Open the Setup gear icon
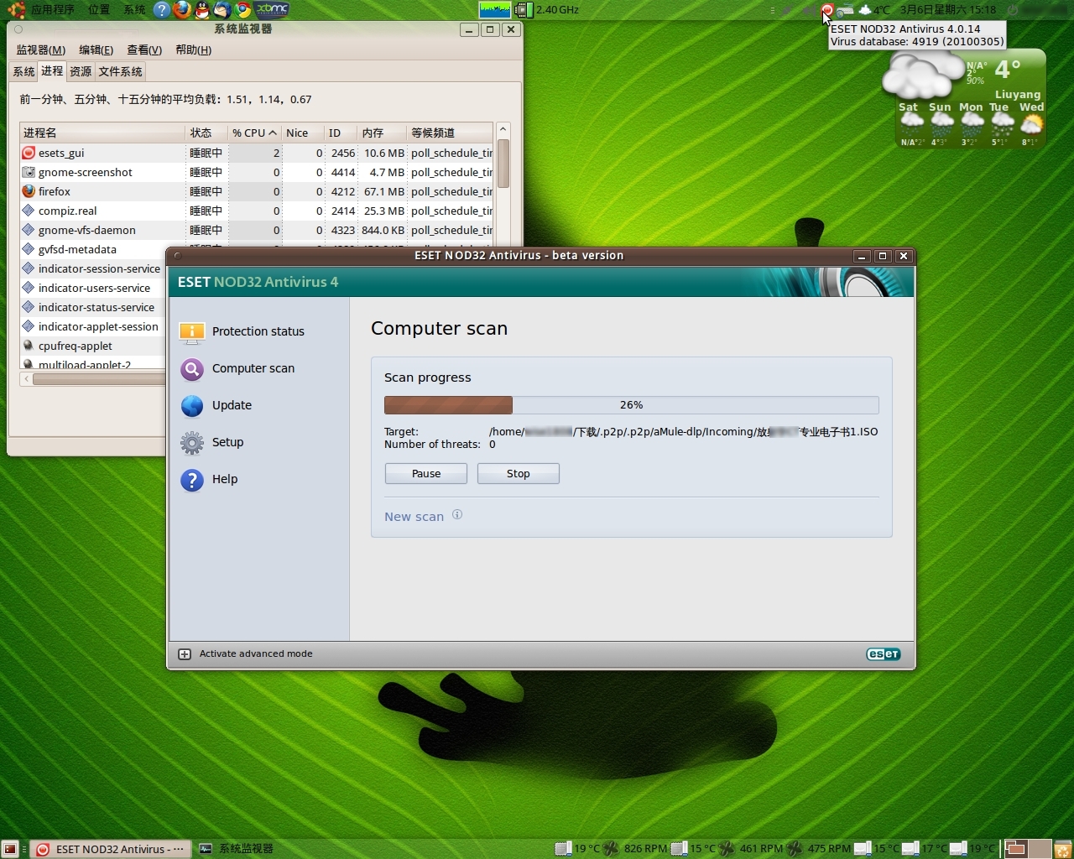This screenshot has width=1074, height=859. pyautogui.click(x=192, y=443)
